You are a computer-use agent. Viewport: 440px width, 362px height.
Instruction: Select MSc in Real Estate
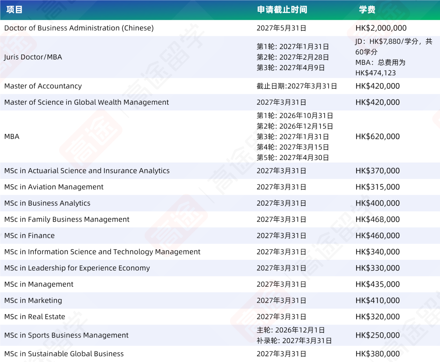(x=35, y=317)
